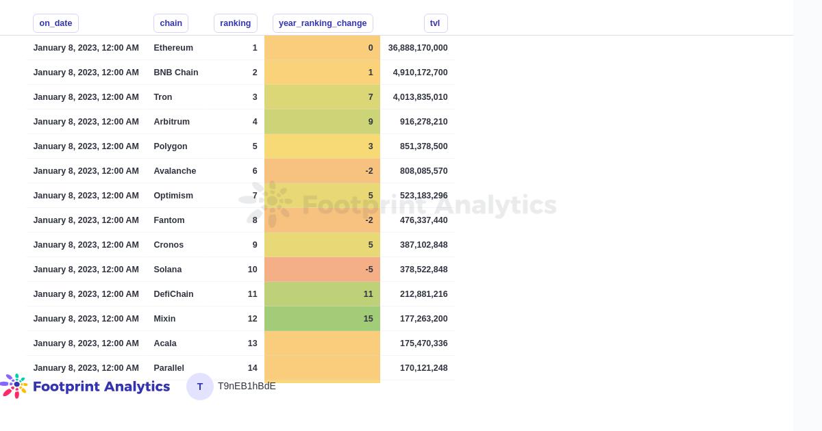Select the Ethereum chain cell

pyautogui.click(x=173, y=48)
